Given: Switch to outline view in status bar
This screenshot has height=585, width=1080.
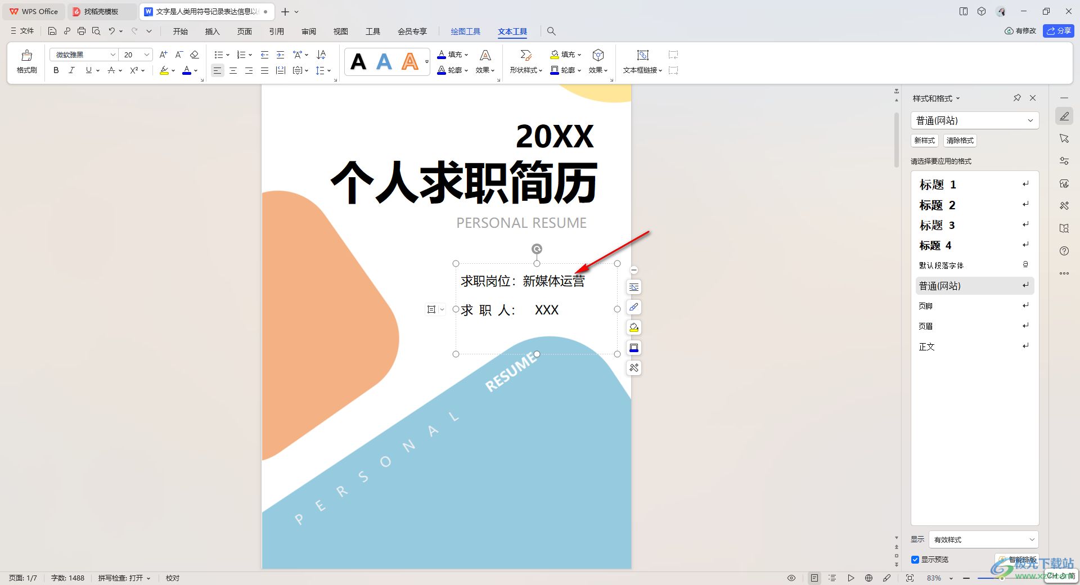Looking at the screenshot, I should [x=832, y=578].
